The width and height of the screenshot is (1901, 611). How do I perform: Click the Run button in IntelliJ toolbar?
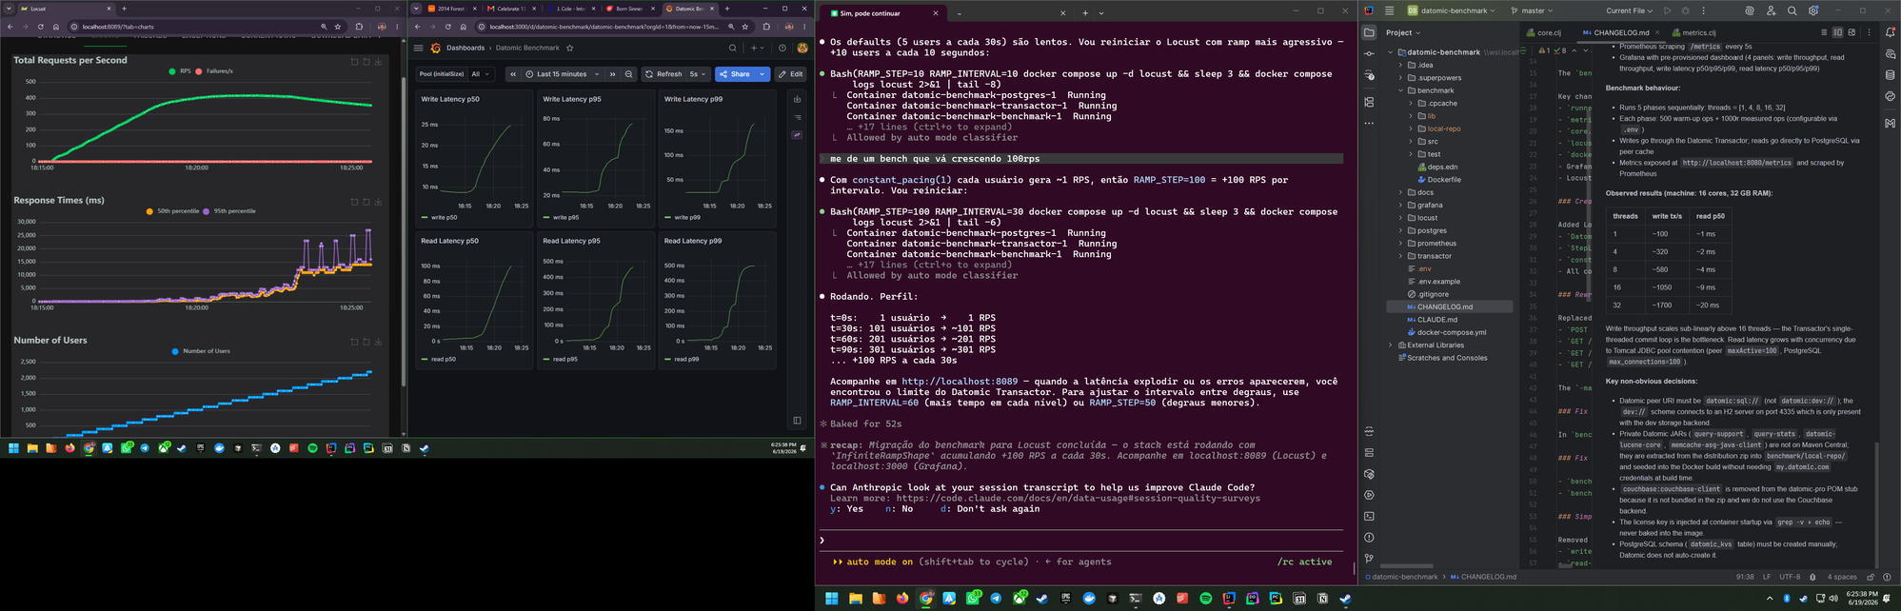click(1667, 10)
